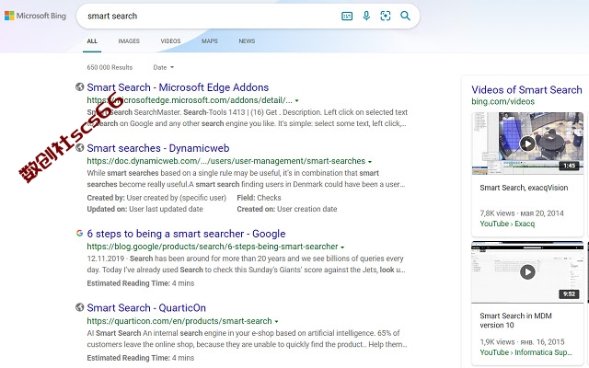Screen dimensions: 589x368
Task: Open Smart Search - Microsoft Edge Addons result
Action: click(x=178, y=87)
